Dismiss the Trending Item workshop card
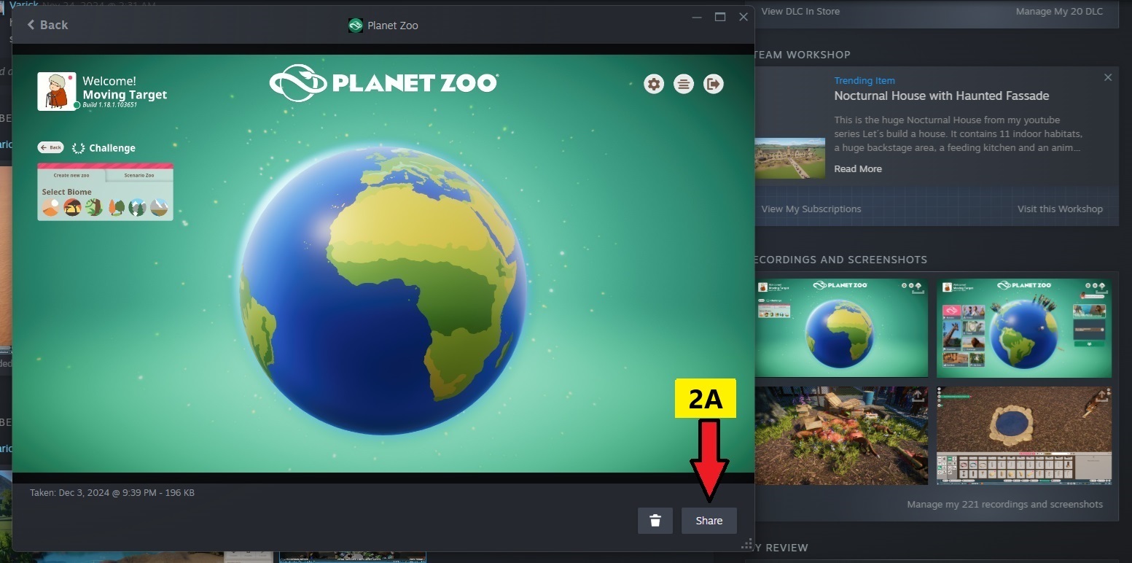Viewport: 1132px width, 563px height. coord(1108,77)
